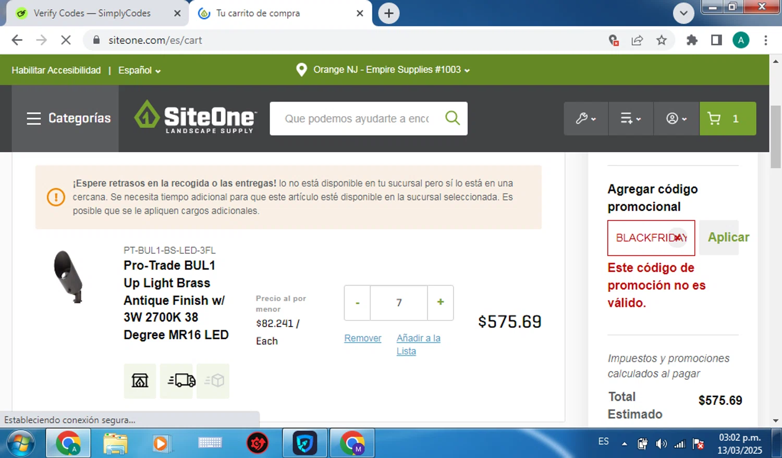
Task: Open the red round taskbar app
Action: [258, 443]
